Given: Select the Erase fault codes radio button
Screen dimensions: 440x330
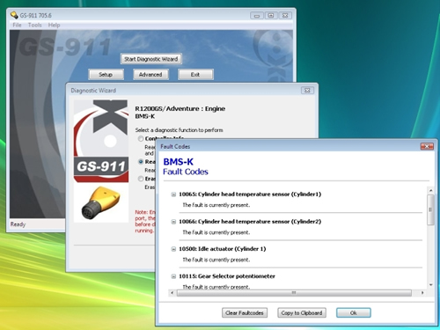Looking at the screenshot, I should coord(141,179).
